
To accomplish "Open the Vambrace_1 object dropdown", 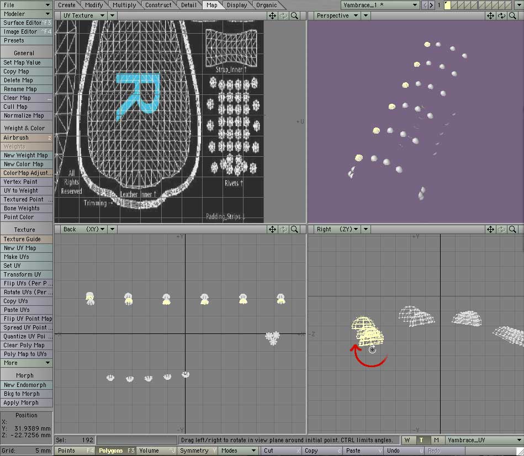I will coord(380,5).
